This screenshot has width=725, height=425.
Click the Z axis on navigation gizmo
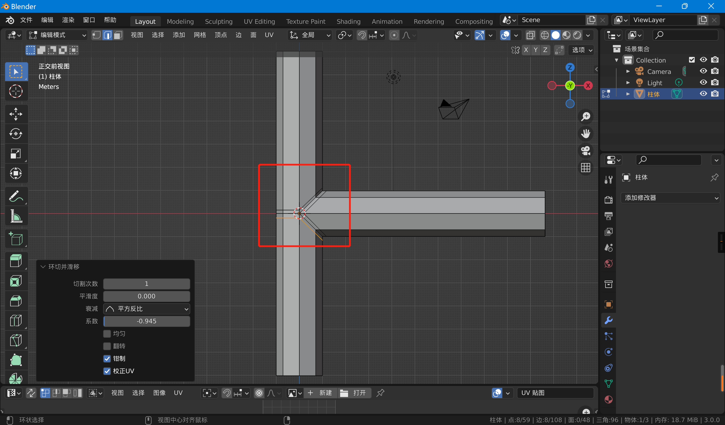(x=570, y=68)
